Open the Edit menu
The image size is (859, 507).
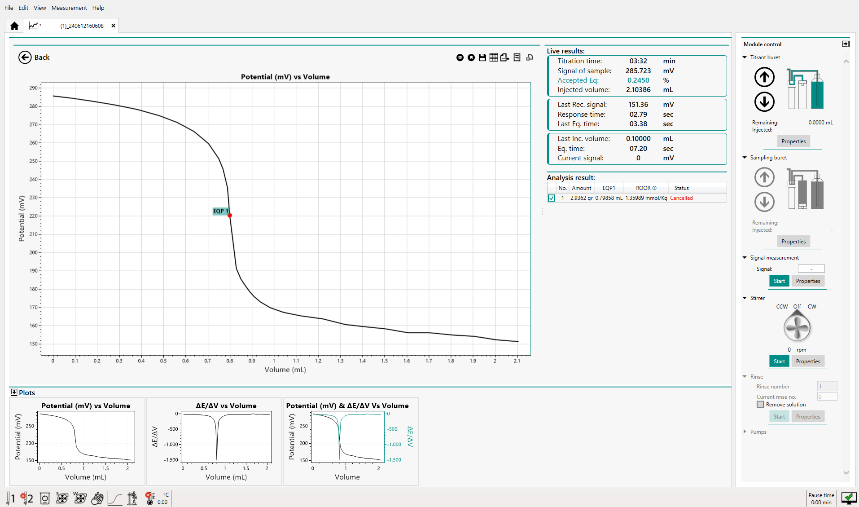pyautogui.click(x=23, y=8)
